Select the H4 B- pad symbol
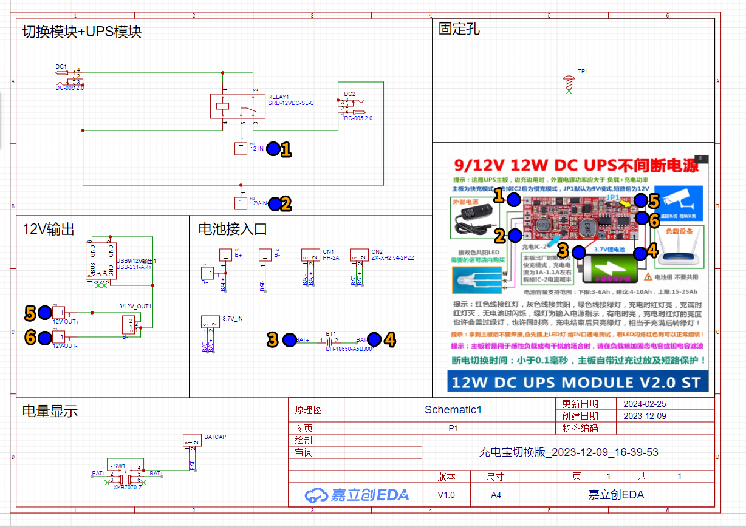The height and width of the screenshot is (527, 746). tap(265, 255)
